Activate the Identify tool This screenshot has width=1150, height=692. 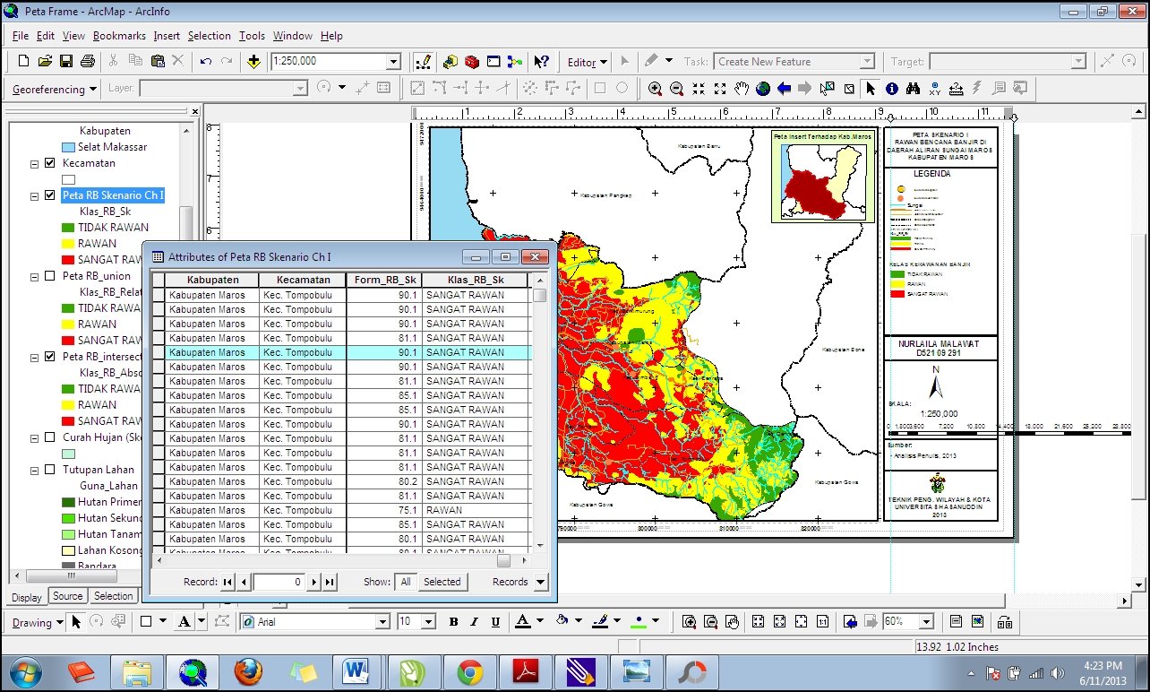click(892, 89)
